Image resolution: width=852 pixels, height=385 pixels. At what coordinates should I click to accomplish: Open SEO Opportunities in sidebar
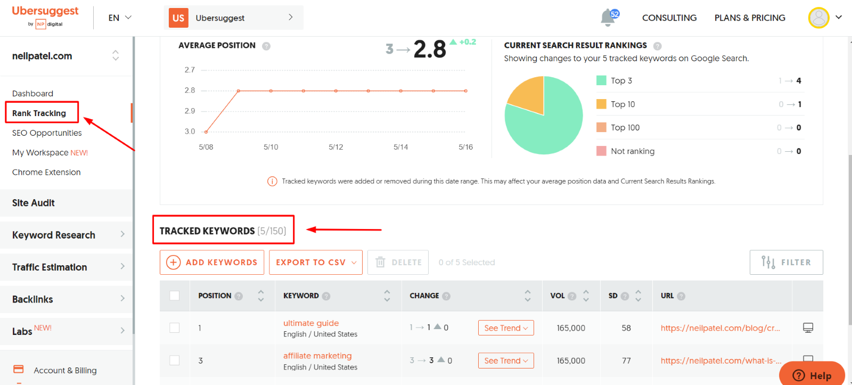[47, 133]
